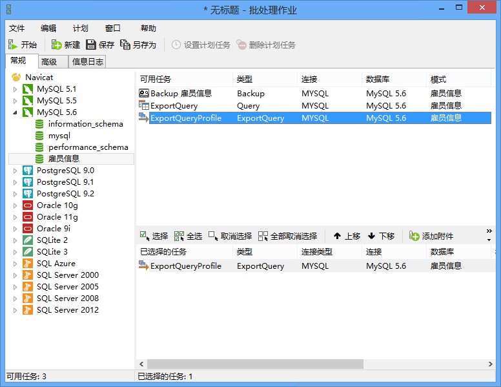Switch to the 信息日志 (Message Log) tab
The width and height of the screenshot is (501, 387).
click(x=87, y=62)
